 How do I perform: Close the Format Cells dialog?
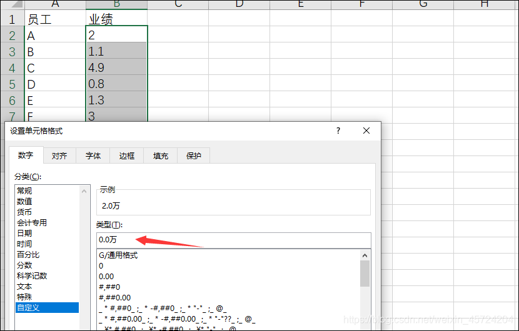366,131
